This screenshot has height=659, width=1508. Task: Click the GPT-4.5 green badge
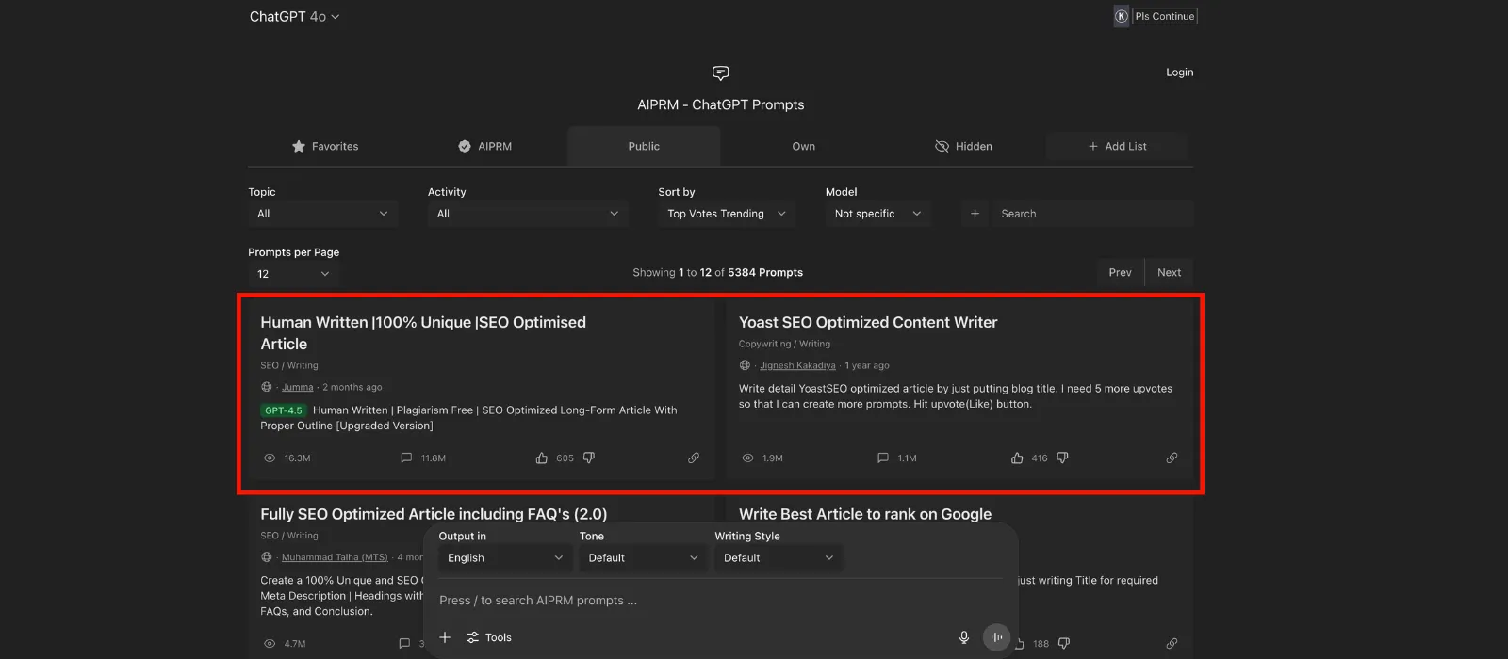(283, 410)
